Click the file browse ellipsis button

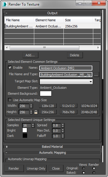[96, 75]
